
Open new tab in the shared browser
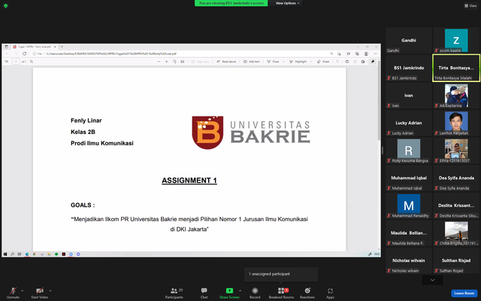tap(62, 47)
